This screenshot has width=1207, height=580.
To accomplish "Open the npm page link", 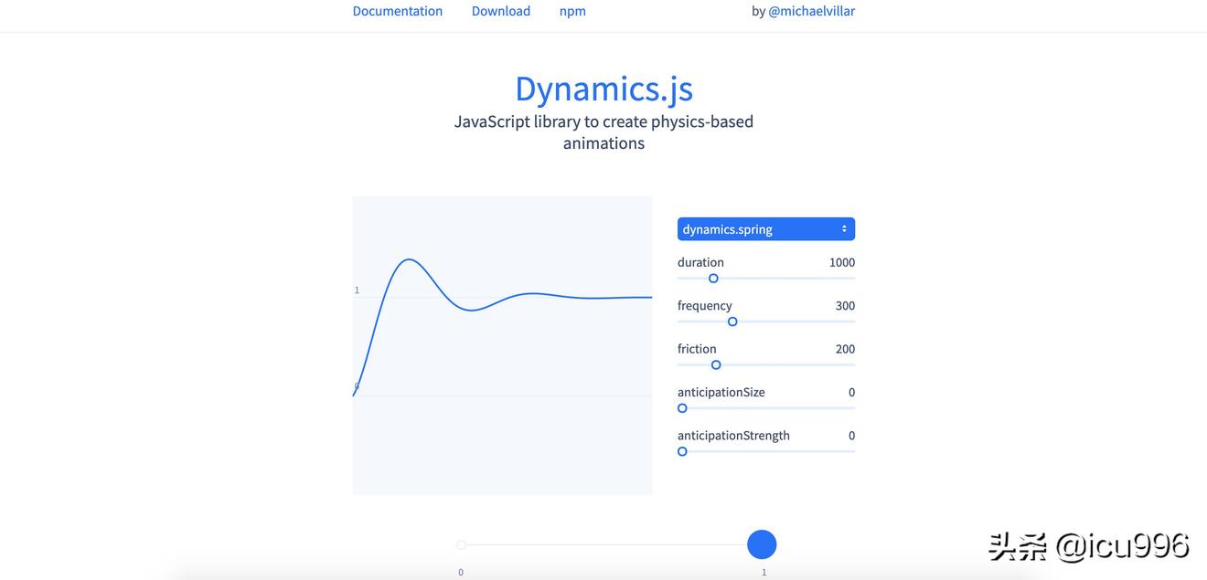I will click(572, 11).
